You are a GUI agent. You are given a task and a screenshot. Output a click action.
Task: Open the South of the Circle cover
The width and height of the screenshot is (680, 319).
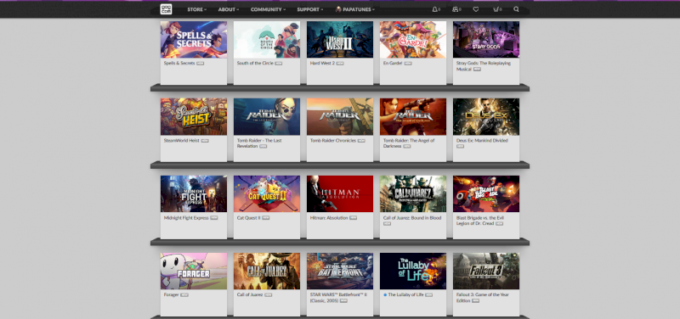[267, 39]
